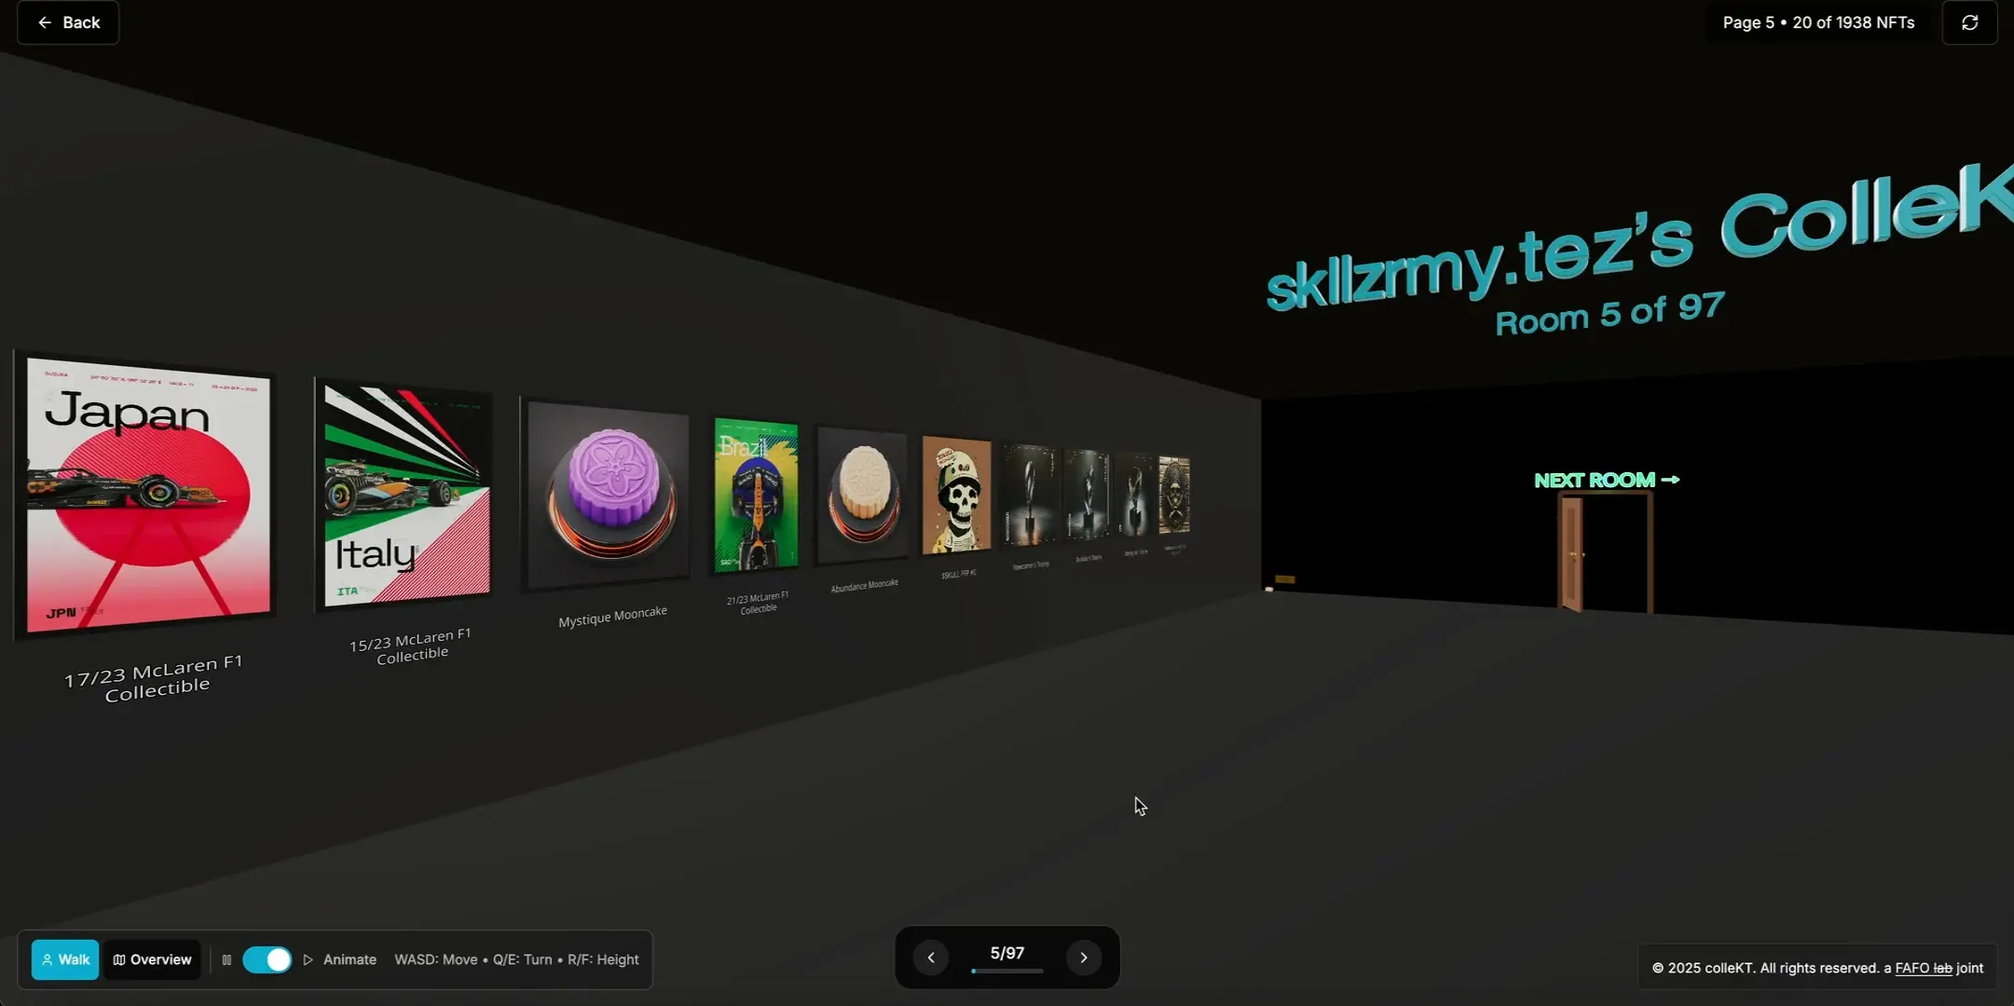Click the pause icon beside the toggle
This screenshot has height=1006, width=2014.
226,959
